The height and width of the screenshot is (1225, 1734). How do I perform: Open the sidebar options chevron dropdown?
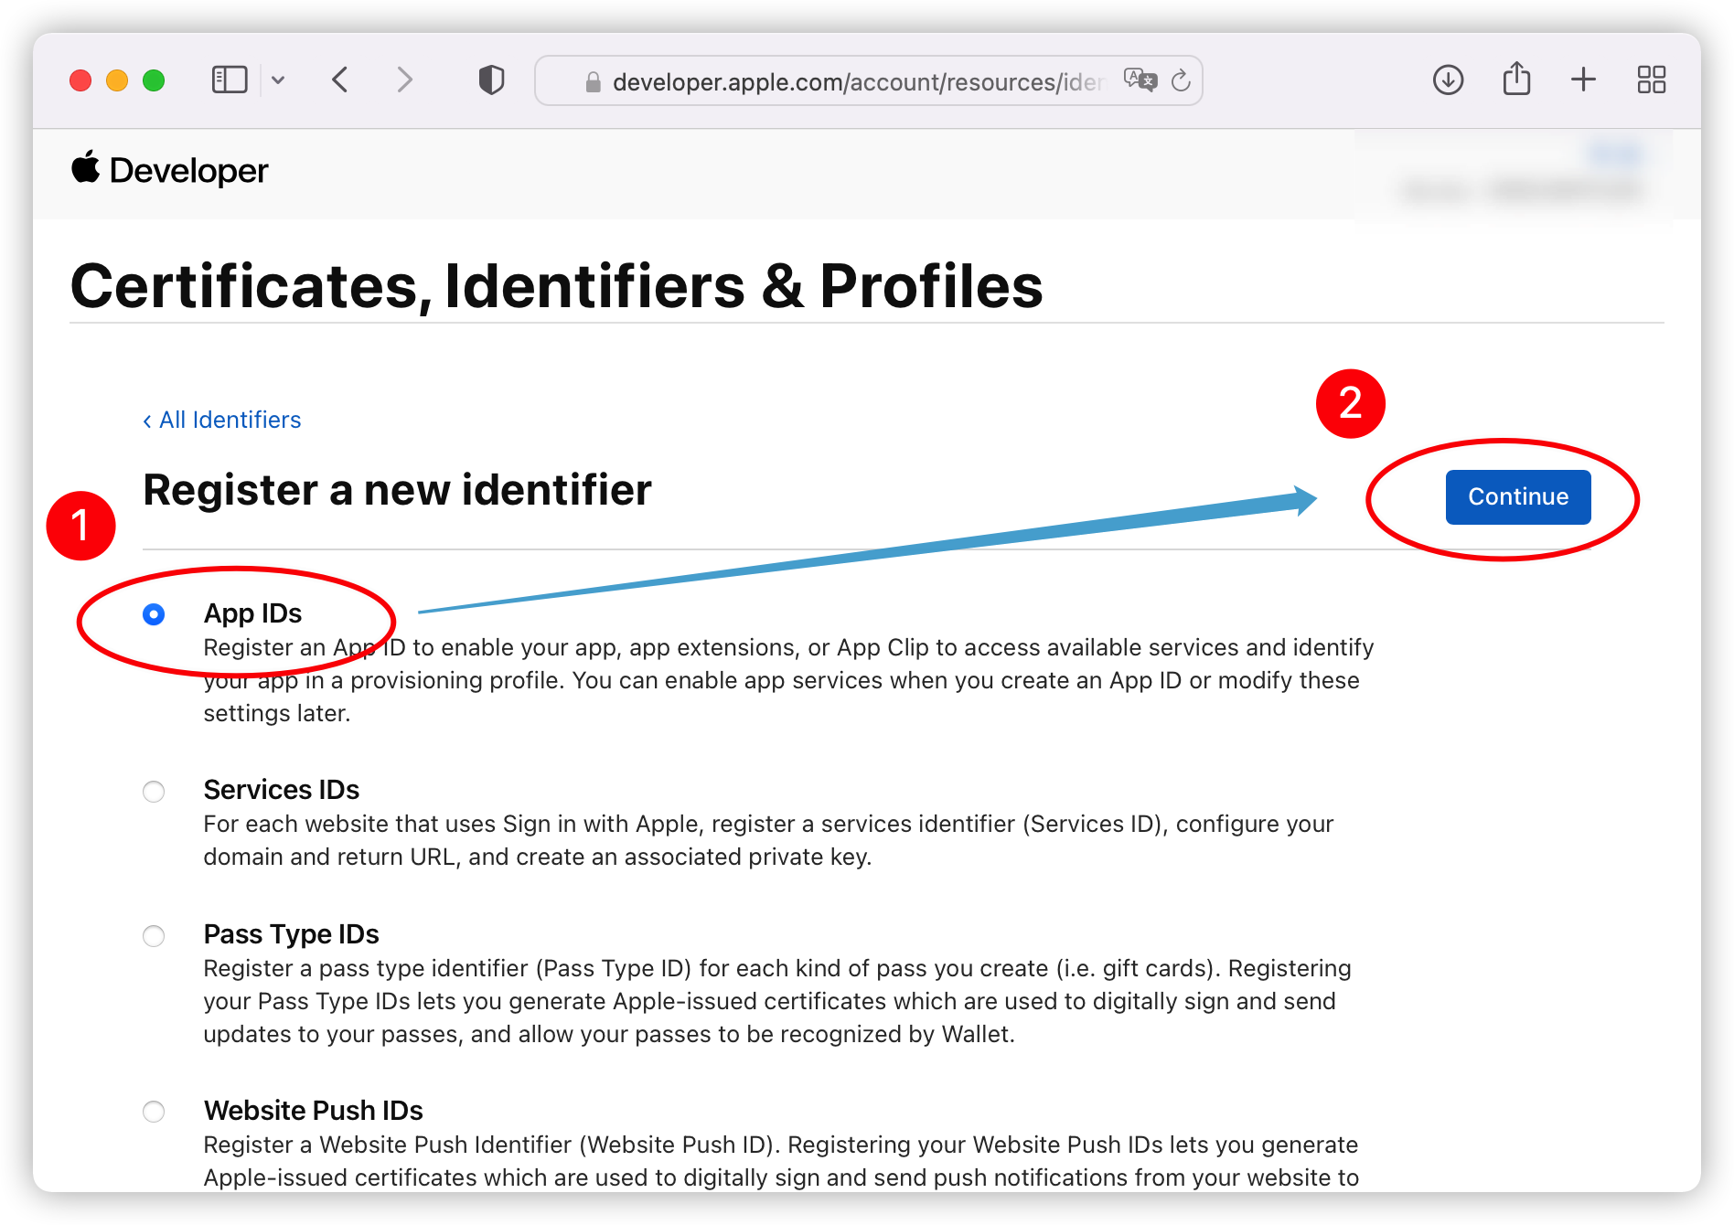tap(278, 80)
